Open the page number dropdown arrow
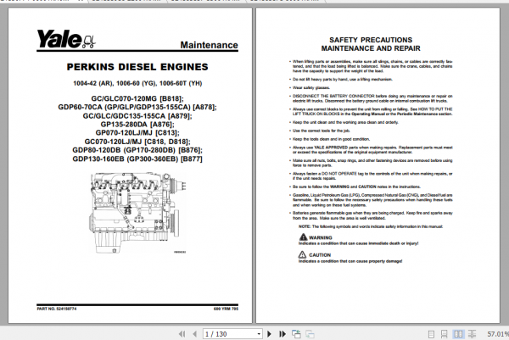 259,334
